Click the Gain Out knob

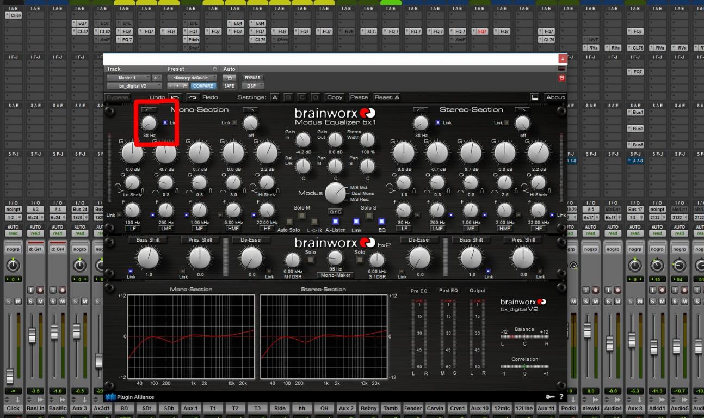(x=335, y=140)
